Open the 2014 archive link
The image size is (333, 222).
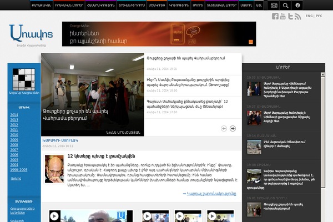click(x=14, y=115)
